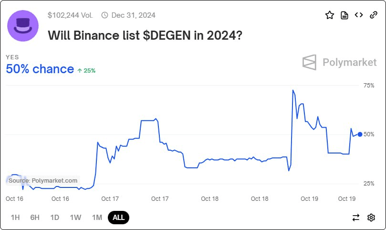The height and width of the screenshot is (230, 386).
Task: Switch the chart to 1W range
Action: click(x=75, y=218)
